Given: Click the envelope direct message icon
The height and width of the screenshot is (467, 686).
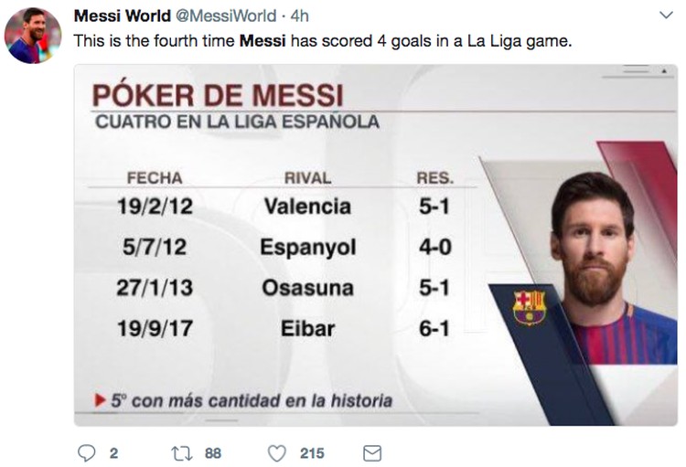Looking at the screenshot, I should pyautogui.click(x=372, y=453).
